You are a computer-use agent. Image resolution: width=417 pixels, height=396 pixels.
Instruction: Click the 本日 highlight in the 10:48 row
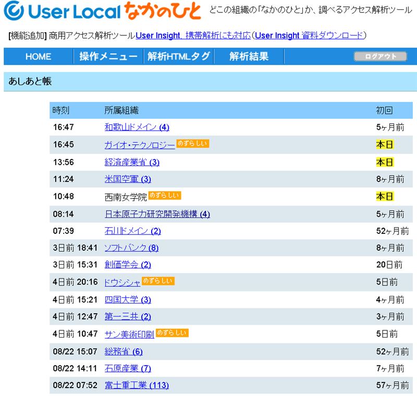(385, 196)
